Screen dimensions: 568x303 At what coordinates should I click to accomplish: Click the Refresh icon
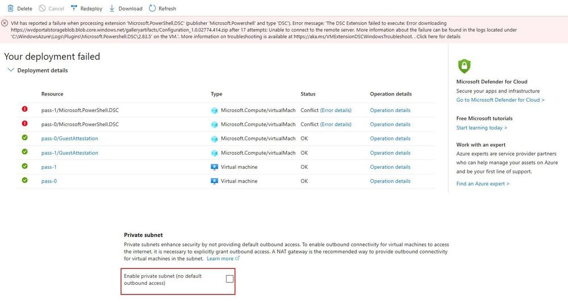(x=152, y=9)
